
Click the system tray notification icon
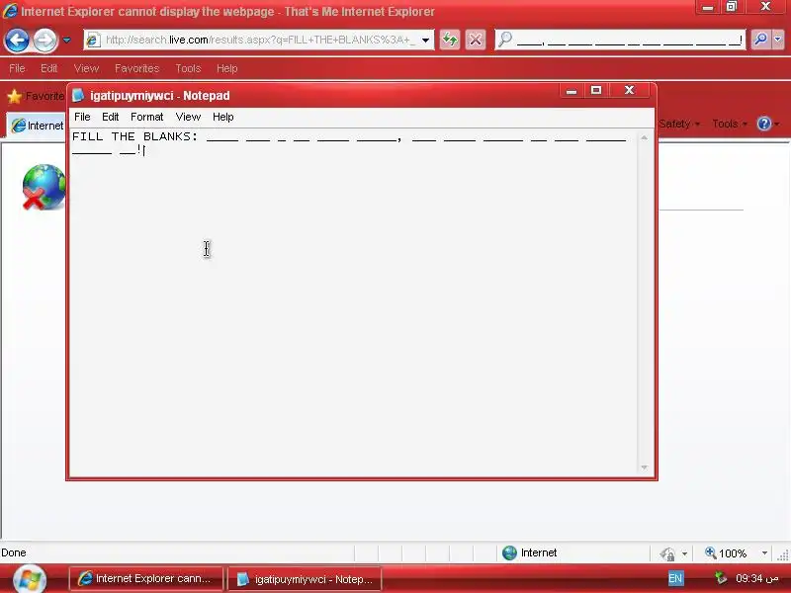coord(721,578)
